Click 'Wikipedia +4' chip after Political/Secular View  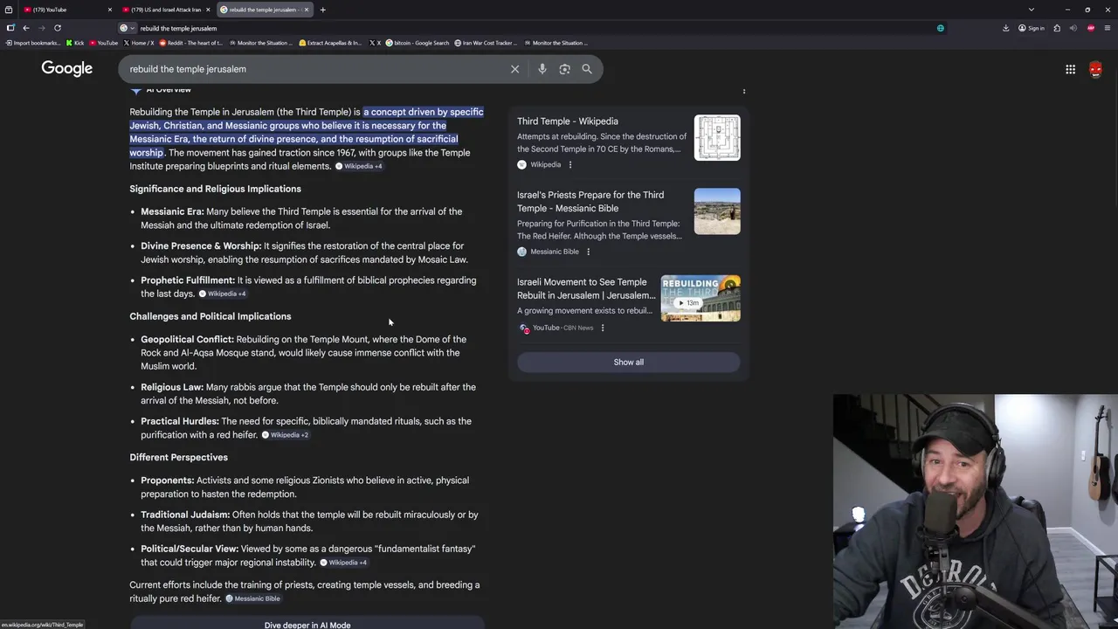point(343,563)
